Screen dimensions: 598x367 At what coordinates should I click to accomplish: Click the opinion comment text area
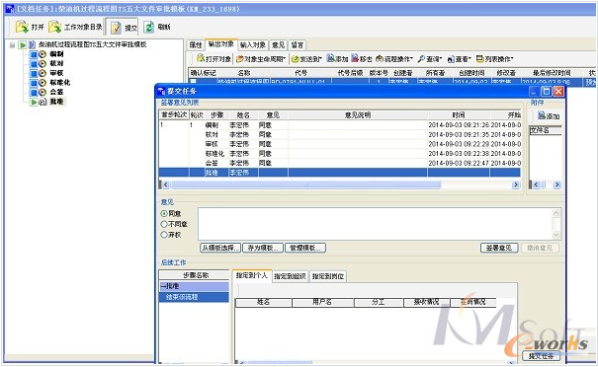click(x=376, y=224)
